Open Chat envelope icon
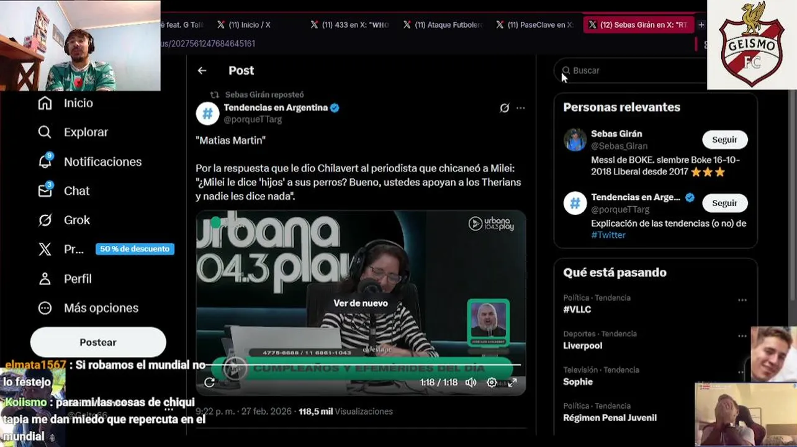The height and width of the screenshot is (447, 797). tap(45, 190)
